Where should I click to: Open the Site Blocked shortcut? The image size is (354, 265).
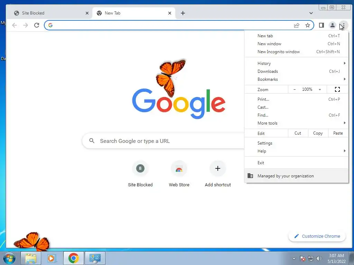tap(140, 174)
